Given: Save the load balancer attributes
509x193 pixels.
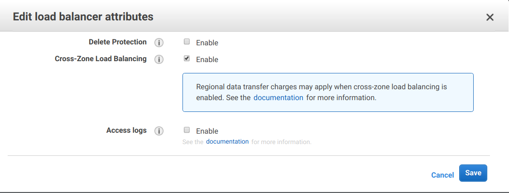Looking at the screenshot, I should (473, 173).
